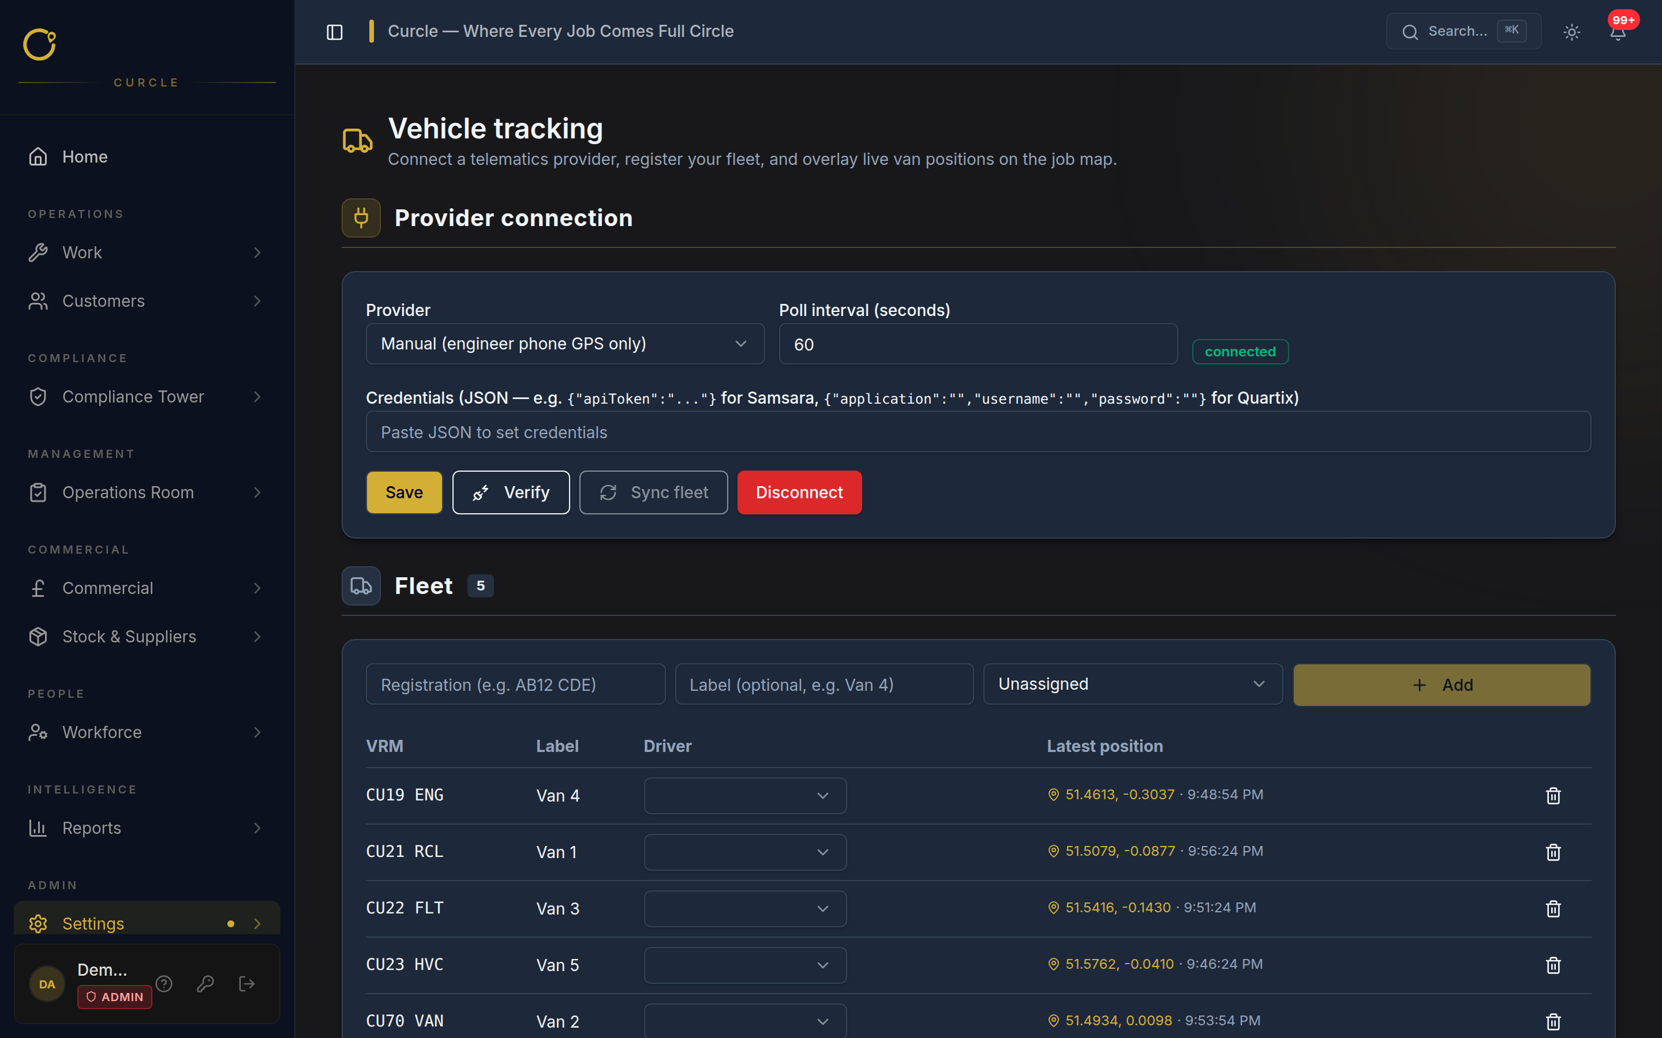The height and width of the screenshot is (1038, 1662).
Task: Open Commercial in sidebar
Action: 147,588
